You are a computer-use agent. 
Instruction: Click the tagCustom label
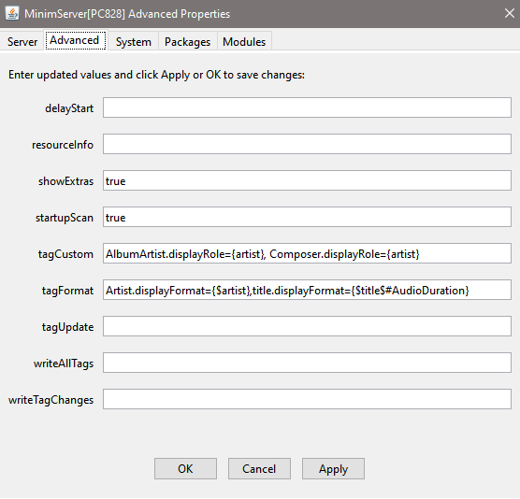[x=65, y=254]
